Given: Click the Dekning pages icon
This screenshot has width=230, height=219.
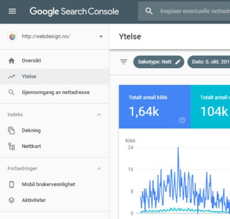Looking at the screenshot, I should tap(11, 130).
